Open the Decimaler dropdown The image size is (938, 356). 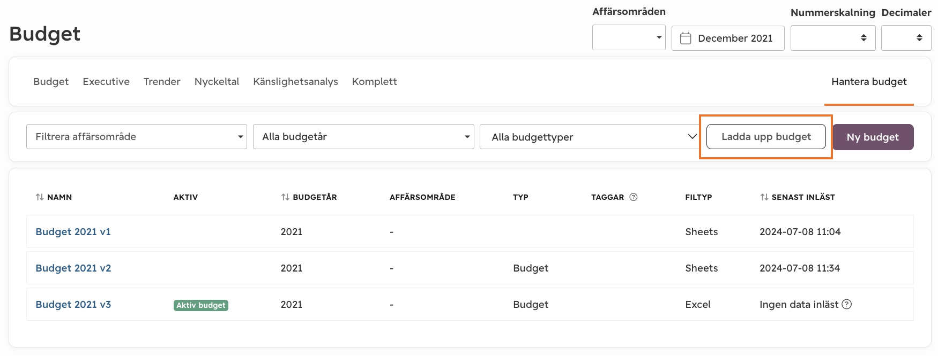(906, 38)
